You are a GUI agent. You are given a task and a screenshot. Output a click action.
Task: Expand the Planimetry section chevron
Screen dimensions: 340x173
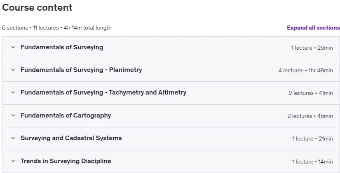click(13, 69)
